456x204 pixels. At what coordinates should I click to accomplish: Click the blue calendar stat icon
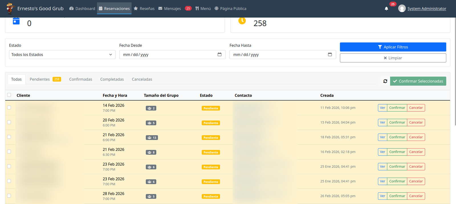coord(16,21)
